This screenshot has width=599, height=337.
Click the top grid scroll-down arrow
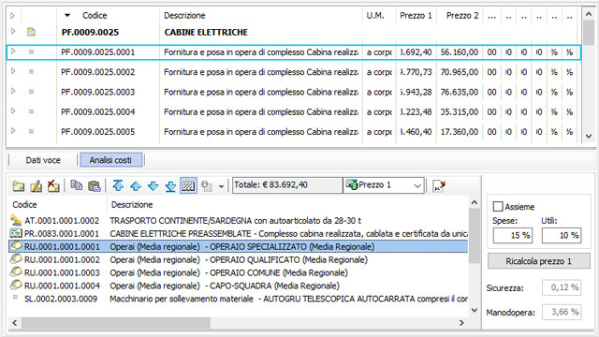589,136
